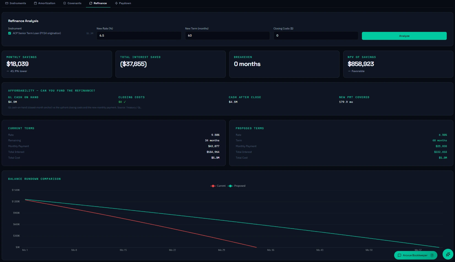Screen dimensions: 455x262
Task: Click the proposed monthly payment $25,038
Action: [x=441, y=146]
